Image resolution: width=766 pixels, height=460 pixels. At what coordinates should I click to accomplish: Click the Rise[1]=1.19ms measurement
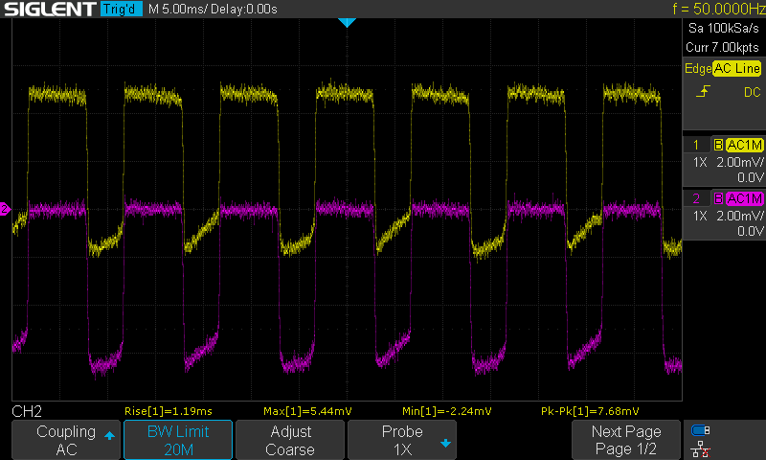tap(169, 411)
